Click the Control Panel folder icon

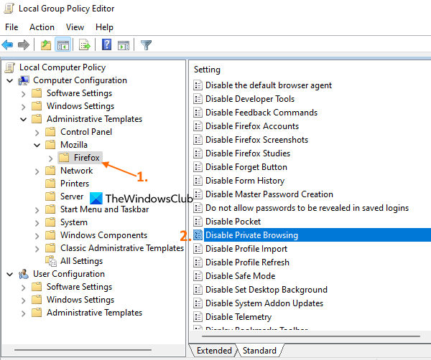pos(50,132)
